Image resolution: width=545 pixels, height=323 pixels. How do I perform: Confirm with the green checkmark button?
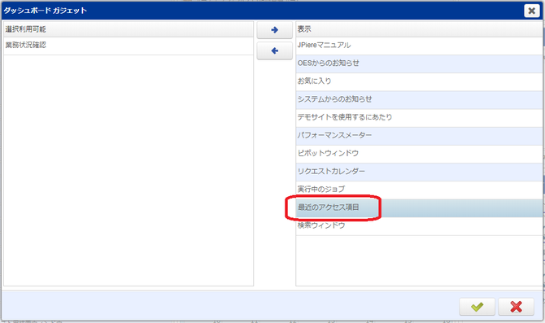(477, 307)
